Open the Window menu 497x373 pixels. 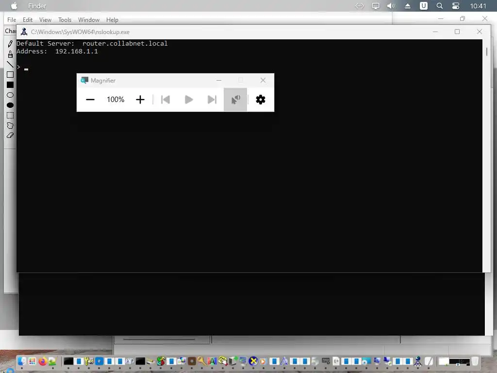(x=89, y=19)
